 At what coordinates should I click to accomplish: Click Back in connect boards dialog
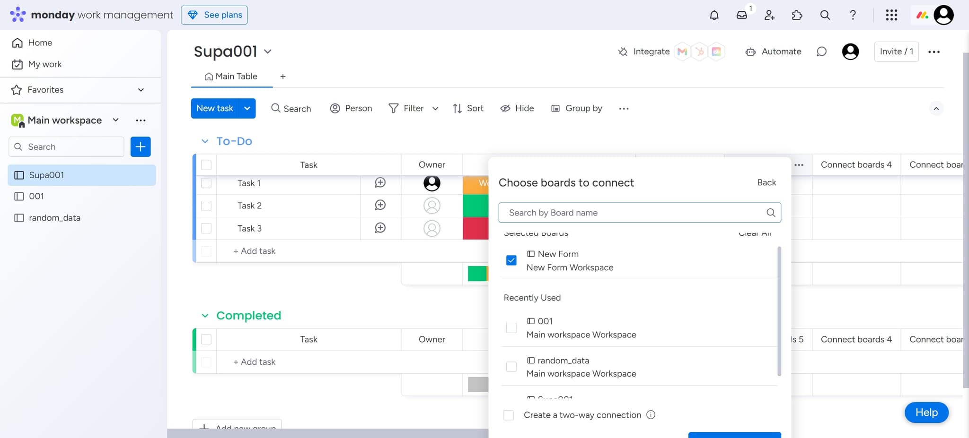pyautogui.click(x=766, y=183)
